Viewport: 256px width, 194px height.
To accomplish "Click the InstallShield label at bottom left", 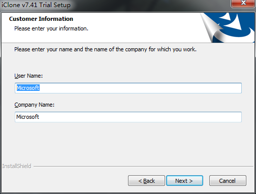I will tap(17, 166).
